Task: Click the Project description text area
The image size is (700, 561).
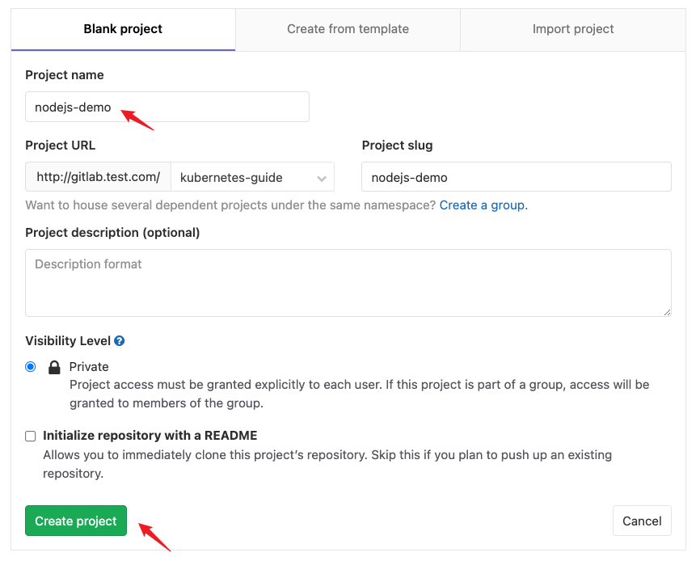Action: (348, 282)
